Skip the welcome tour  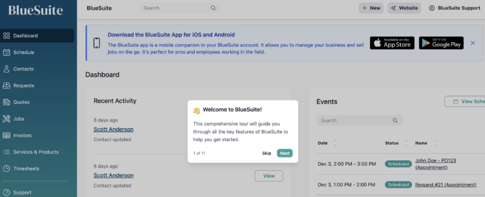click(x=266, y=153)
